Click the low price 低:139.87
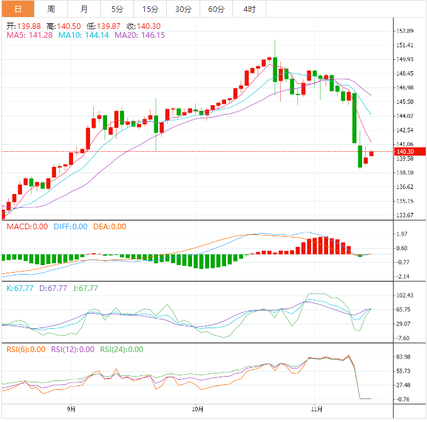The width and height of the screenshot is (427, 422). tap(103, 26)
